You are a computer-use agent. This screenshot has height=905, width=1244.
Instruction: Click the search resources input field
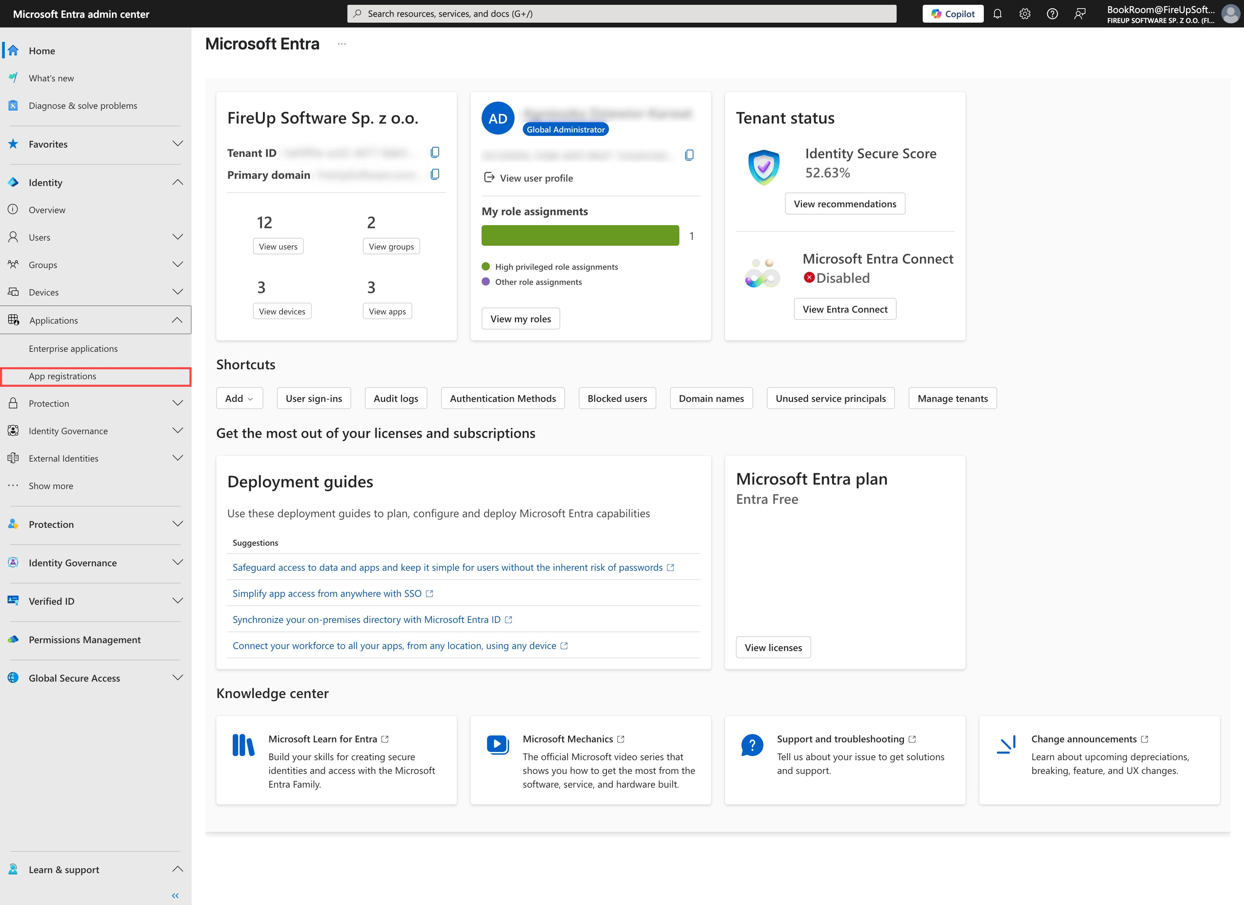click(x=621, y=14)
